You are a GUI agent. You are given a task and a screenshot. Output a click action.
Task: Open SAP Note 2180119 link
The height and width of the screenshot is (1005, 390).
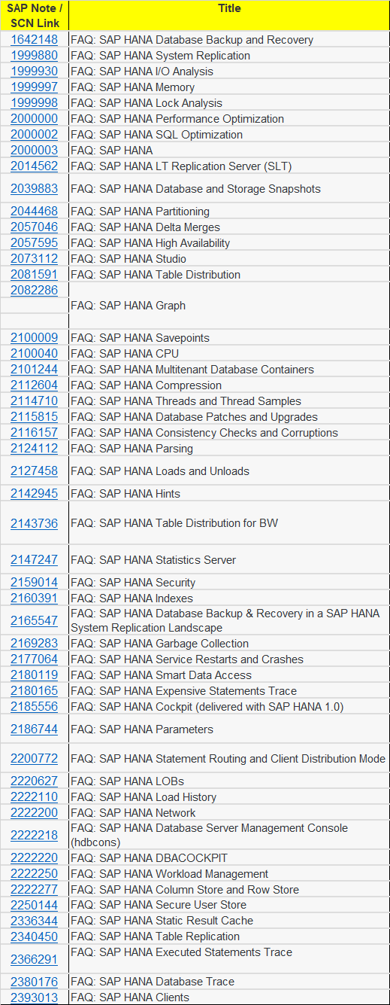tap(34, 675)
